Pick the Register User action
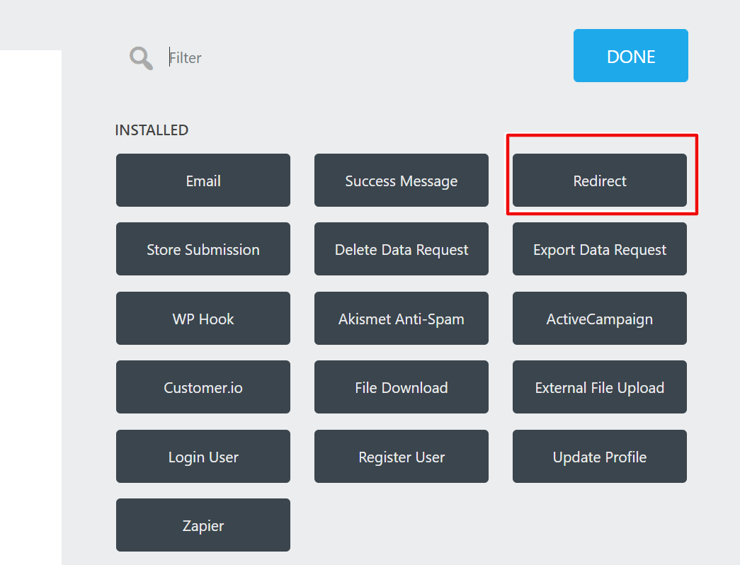740x565 pixels. (402, 457)
